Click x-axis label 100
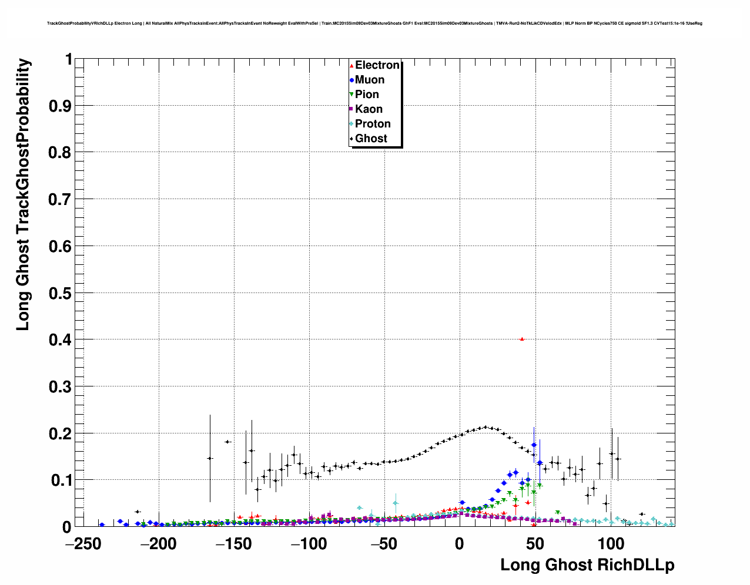The image size is (750, 585). [x=610, y=544]
